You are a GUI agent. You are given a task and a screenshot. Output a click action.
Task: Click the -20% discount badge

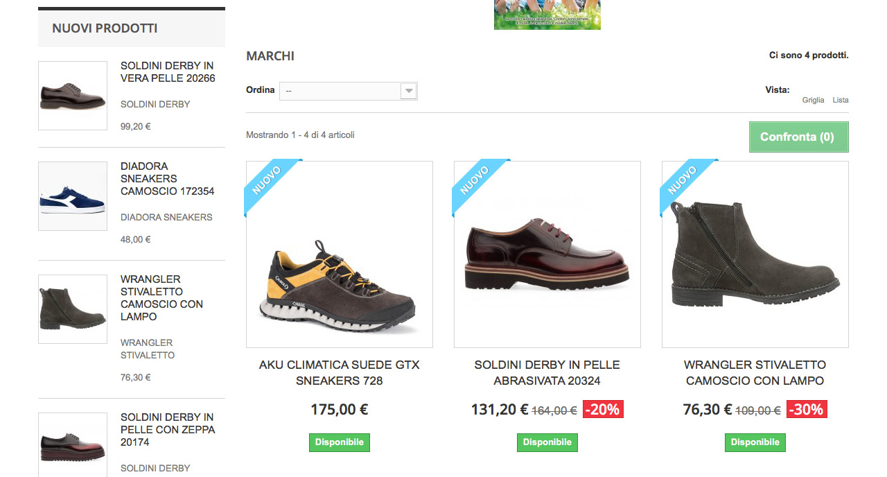tap(603, 410)
